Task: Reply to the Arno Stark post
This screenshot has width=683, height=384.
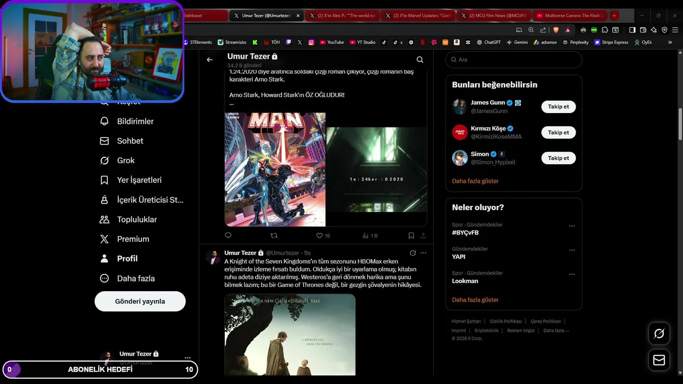Action: point(228,235)
